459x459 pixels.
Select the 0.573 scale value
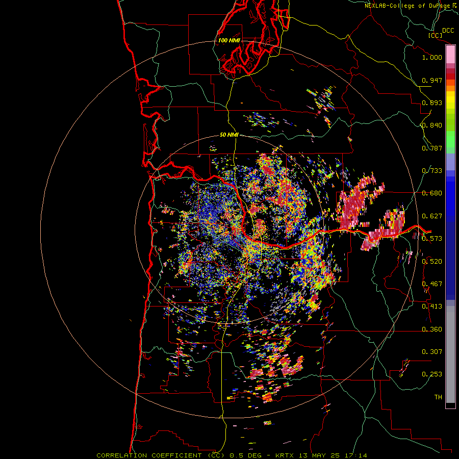click(432, 239)
